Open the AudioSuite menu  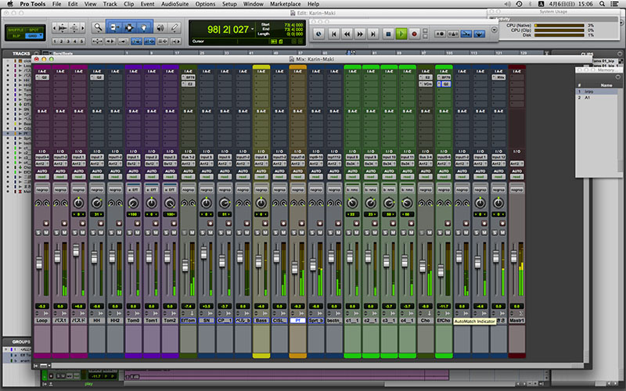tap(174, 4)
